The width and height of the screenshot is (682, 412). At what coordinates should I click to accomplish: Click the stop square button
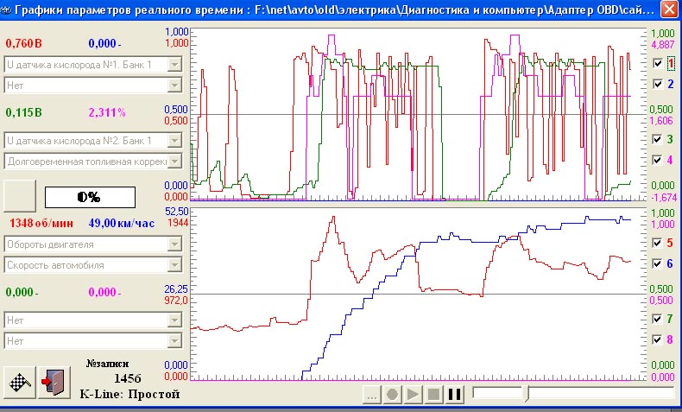pyautogui.click(x=433, y=395)
